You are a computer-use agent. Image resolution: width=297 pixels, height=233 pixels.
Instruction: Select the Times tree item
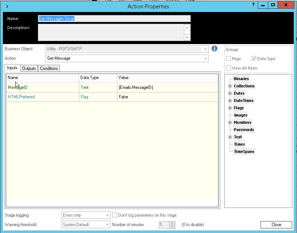tap(240, 144)
